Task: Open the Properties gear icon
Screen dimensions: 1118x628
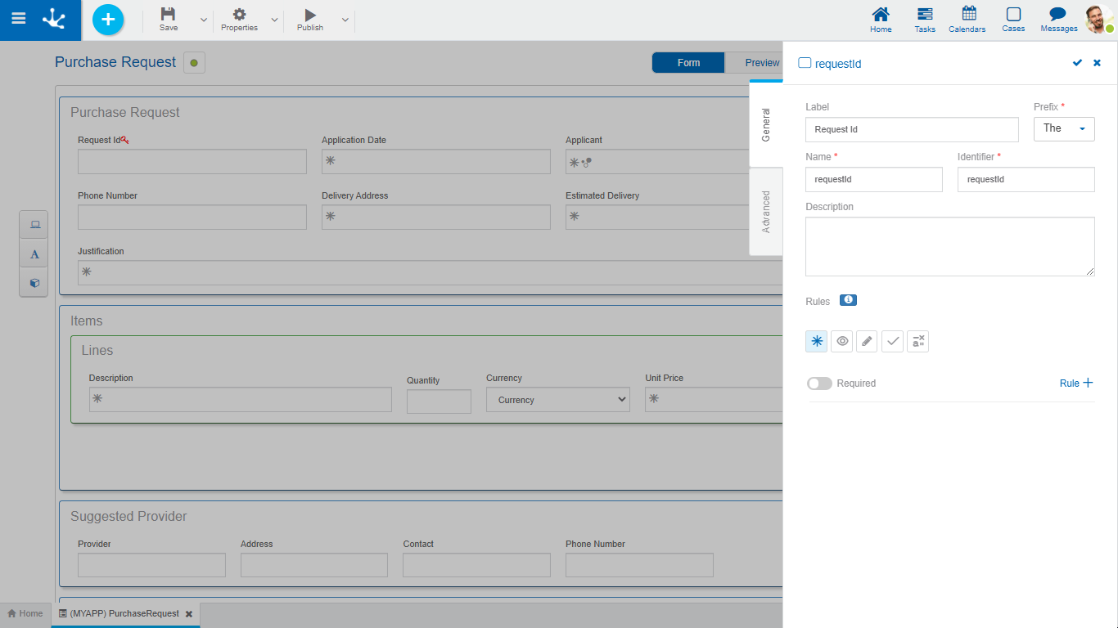Action: pos(239,15)
